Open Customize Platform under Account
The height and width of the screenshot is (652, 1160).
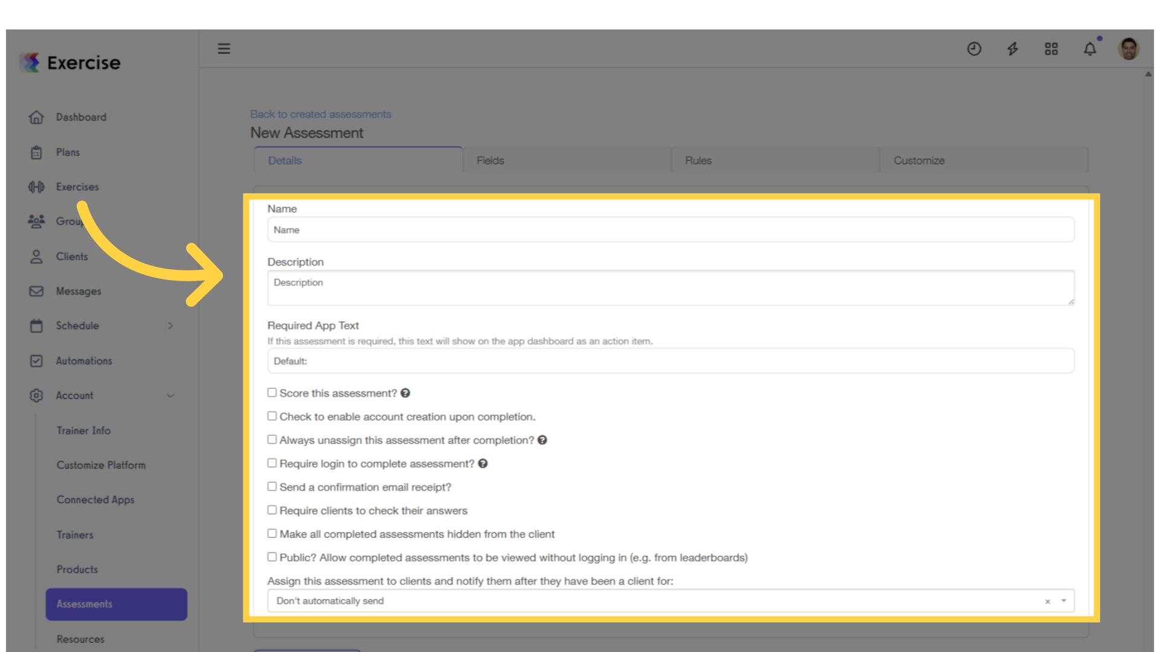coord(101,465)
